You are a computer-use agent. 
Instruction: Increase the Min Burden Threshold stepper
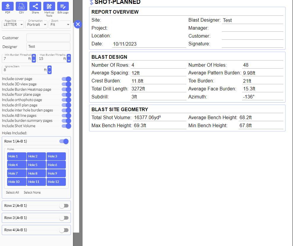[x=34, y=56]
